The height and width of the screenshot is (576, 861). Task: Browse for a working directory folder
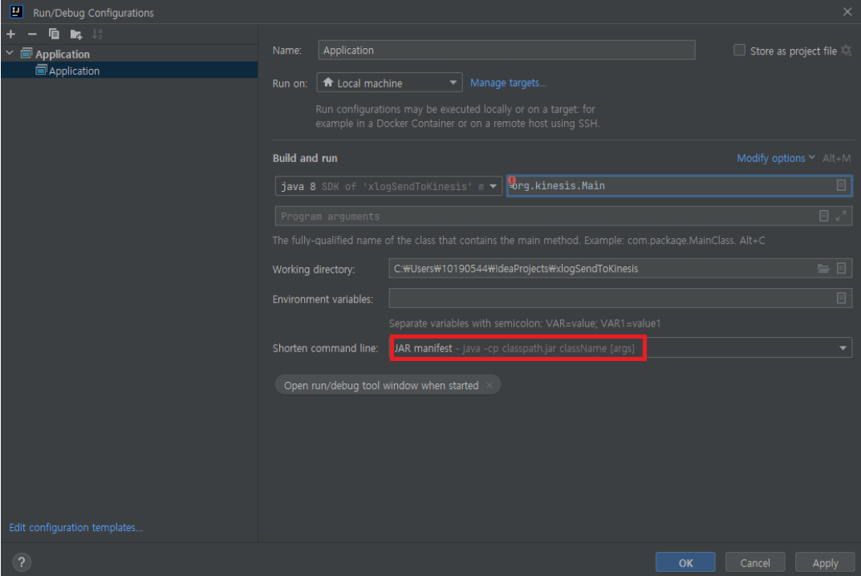(x=823, y=268)
